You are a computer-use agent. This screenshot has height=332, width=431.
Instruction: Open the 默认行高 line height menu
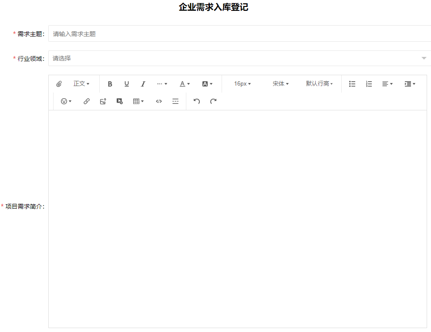[x=319, y=84]
